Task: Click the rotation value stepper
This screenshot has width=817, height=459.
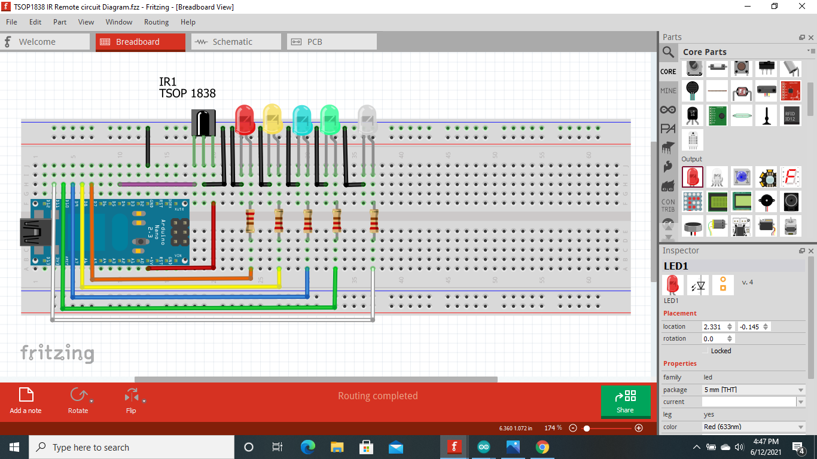Action: [729, 338]
